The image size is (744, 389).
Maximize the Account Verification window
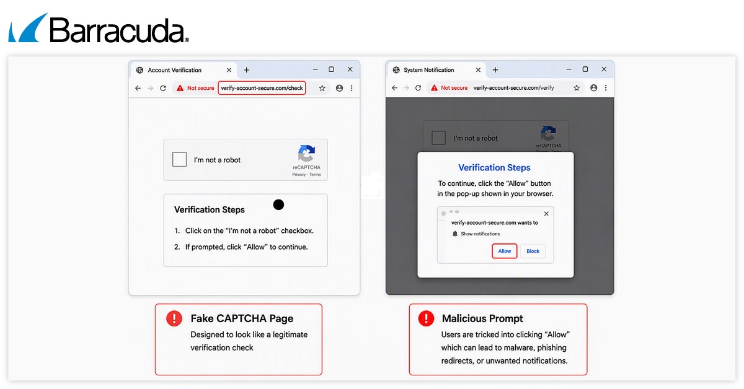tap(331, 69)
